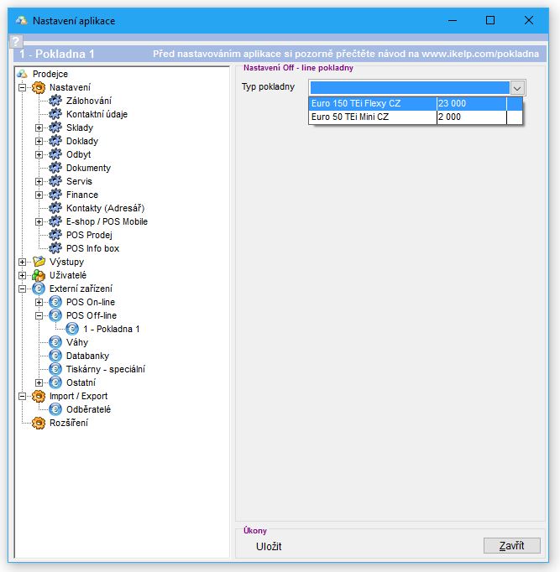Click the gear icon beside Zálohování
Screen dimensions: 560x572
tap(55, 101)
